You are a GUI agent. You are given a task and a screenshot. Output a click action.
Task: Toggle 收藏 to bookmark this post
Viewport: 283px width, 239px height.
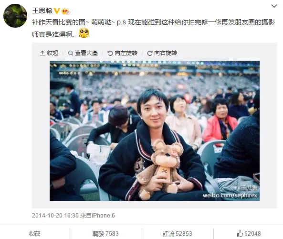tap(34, 234)
